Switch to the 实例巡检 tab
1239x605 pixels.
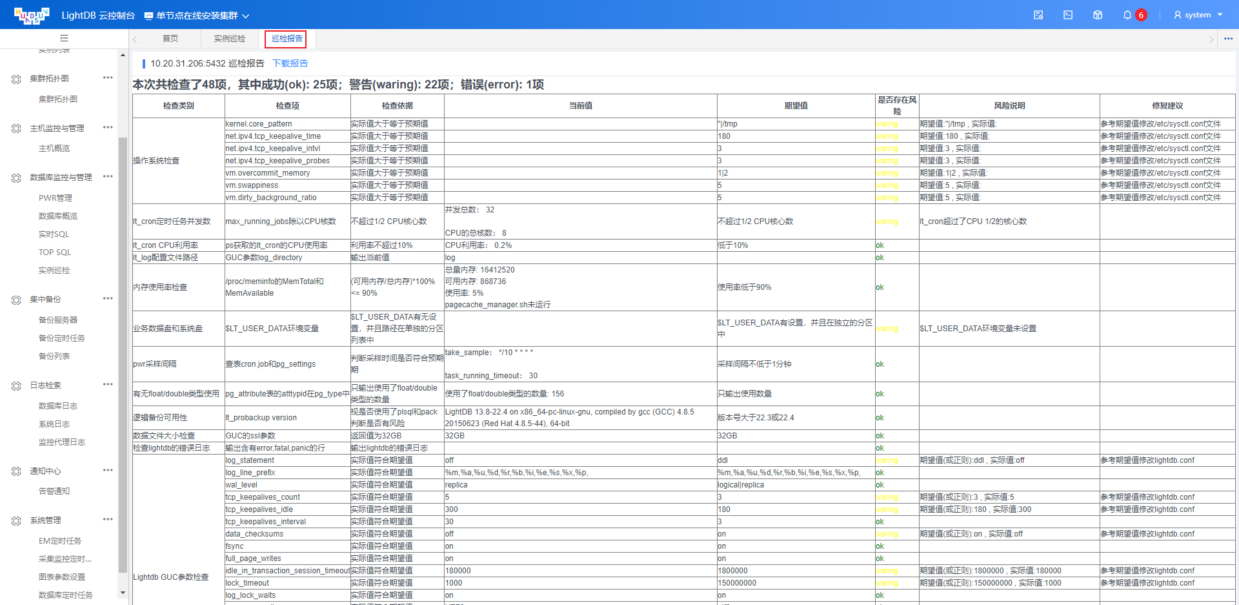(x=230, y=39)
